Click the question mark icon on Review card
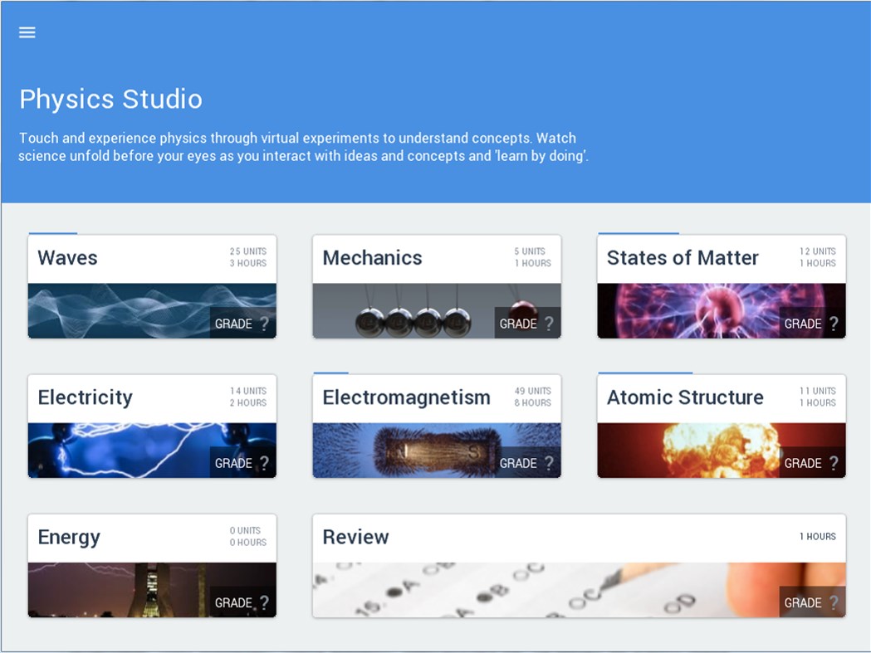 click(834, 602)
